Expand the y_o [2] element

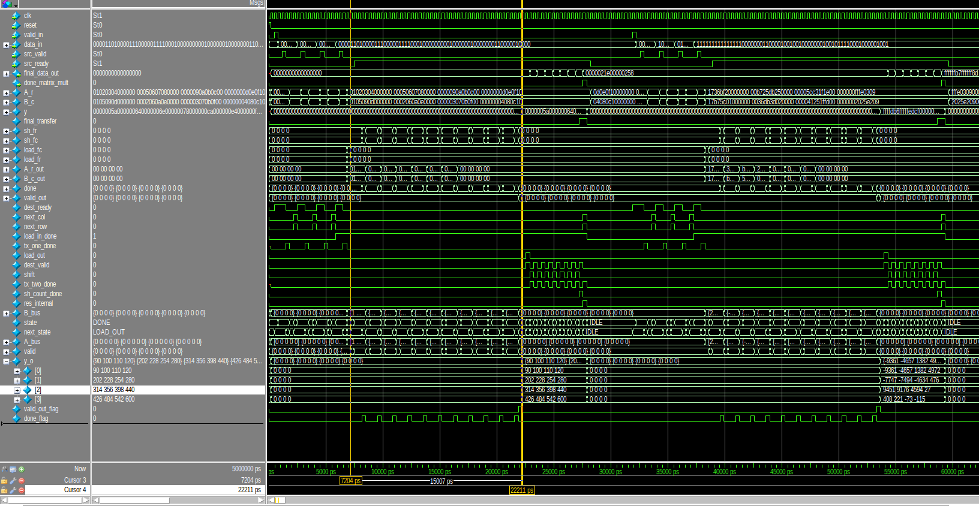click(17, 390)
